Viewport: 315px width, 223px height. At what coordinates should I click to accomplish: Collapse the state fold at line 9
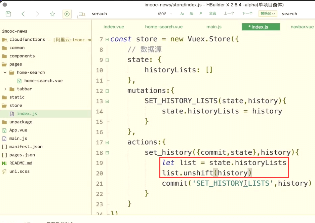click(x=107, y=60)
